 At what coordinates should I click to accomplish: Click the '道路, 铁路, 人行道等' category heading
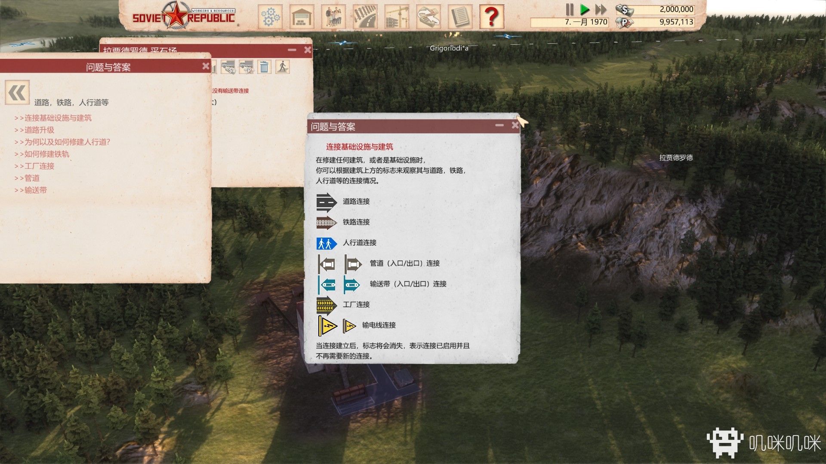(71, 102)
